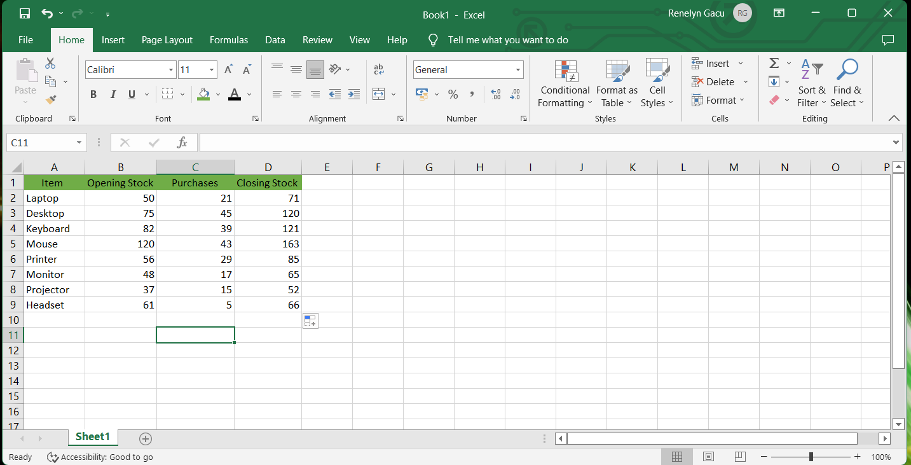Toggle Align Right
This screenshot has height=465, width=911.
coord(315,94)
